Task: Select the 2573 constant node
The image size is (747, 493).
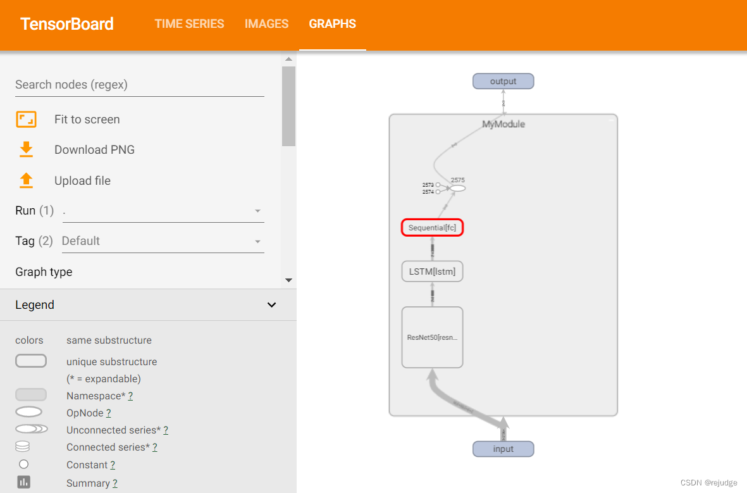Action: pyautogui.click(x=438, y=185)
